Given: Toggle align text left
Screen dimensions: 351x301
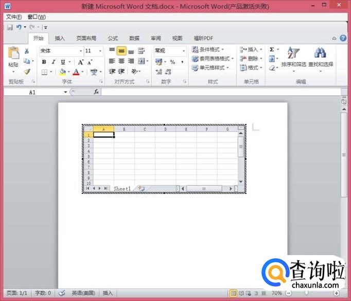Looking at the screenshot, I should pyautogui.click(x=112, y=61).
